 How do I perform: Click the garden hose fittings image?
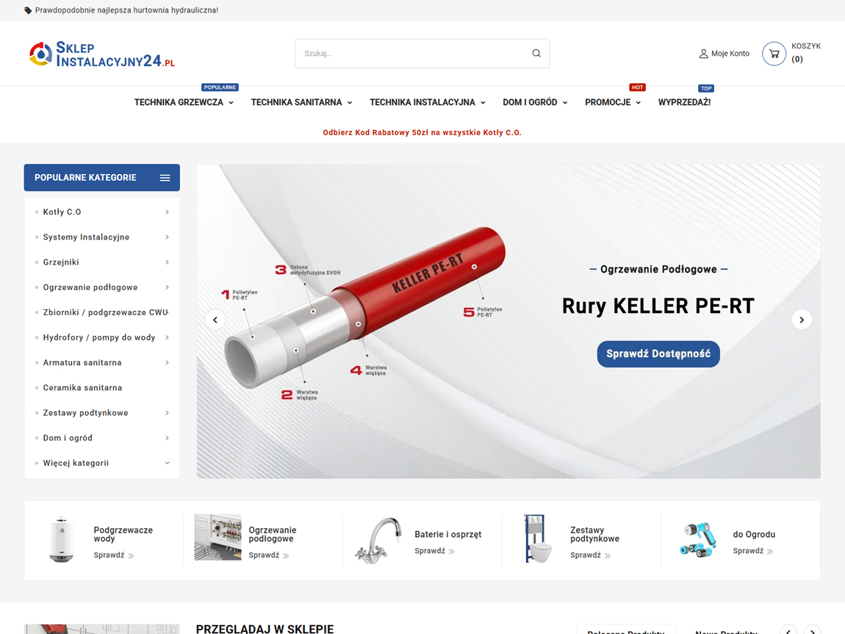click(699, 540)
